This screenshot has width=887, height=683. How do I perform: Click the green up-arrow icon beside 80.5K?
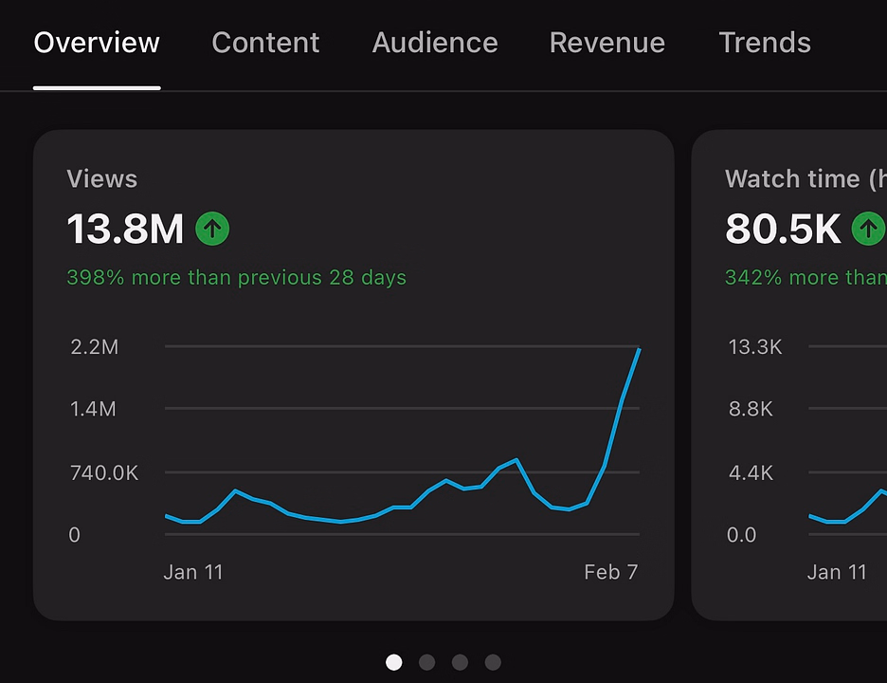coord(869,229)
